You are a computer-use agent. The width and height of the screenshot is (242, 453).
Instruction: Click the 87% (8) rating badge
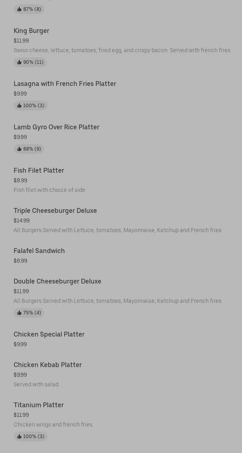(x=29, y=9)
